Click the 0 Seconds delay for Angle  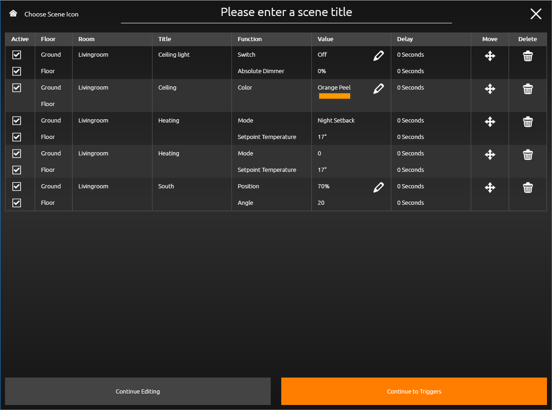tap(410, 203)
